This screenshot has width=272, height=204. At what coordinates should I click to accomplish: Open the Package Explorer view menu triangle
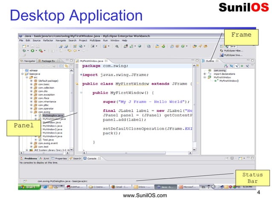click(x=72, y=65)
